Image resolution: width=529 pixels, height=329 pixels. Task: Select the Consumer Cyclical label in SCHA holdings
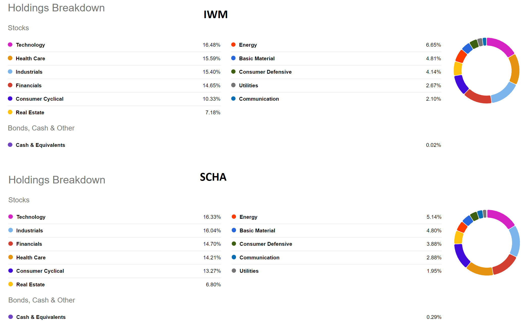pos(40,271)
